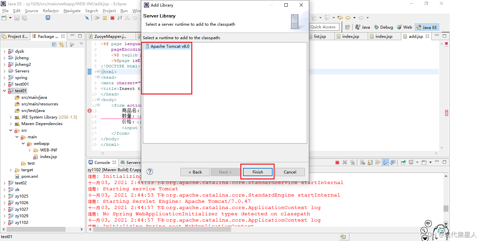This screenshot has height=241, width=482.
Task: Open the Open Console dropdown arrow
Action: [430, 162]
